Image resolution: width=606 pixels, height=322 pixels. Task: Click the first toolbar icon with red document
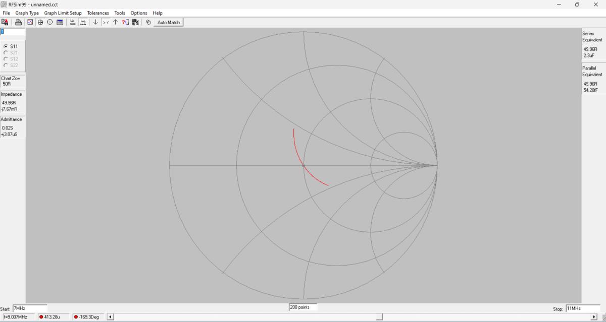click(5, 22)
